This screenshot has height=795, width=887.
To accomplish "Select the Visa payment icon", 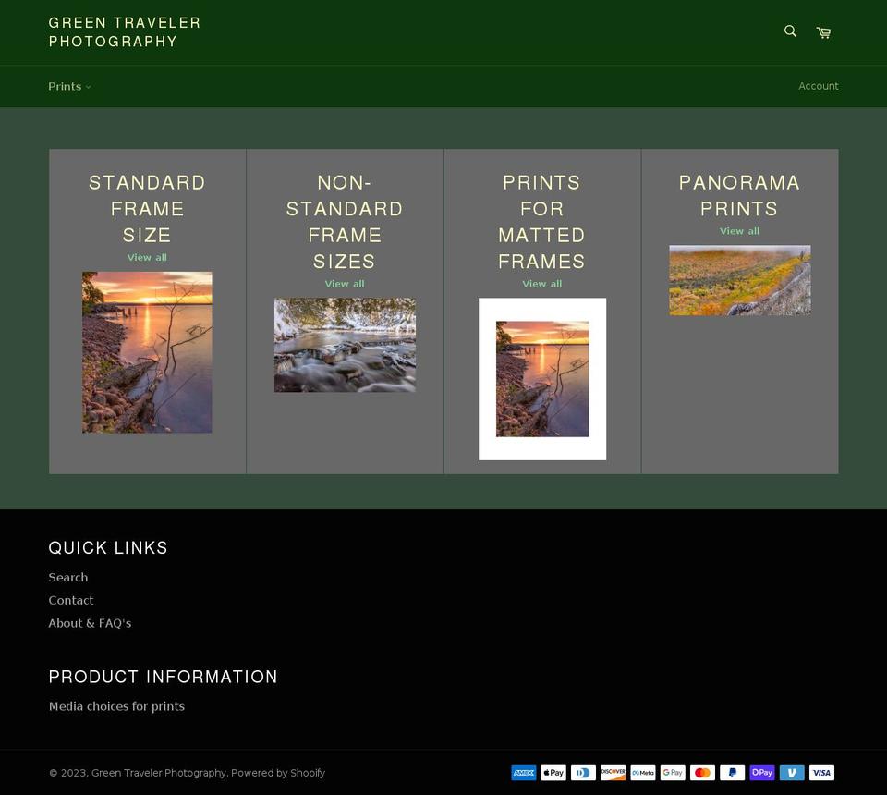I will coord(821,772).
